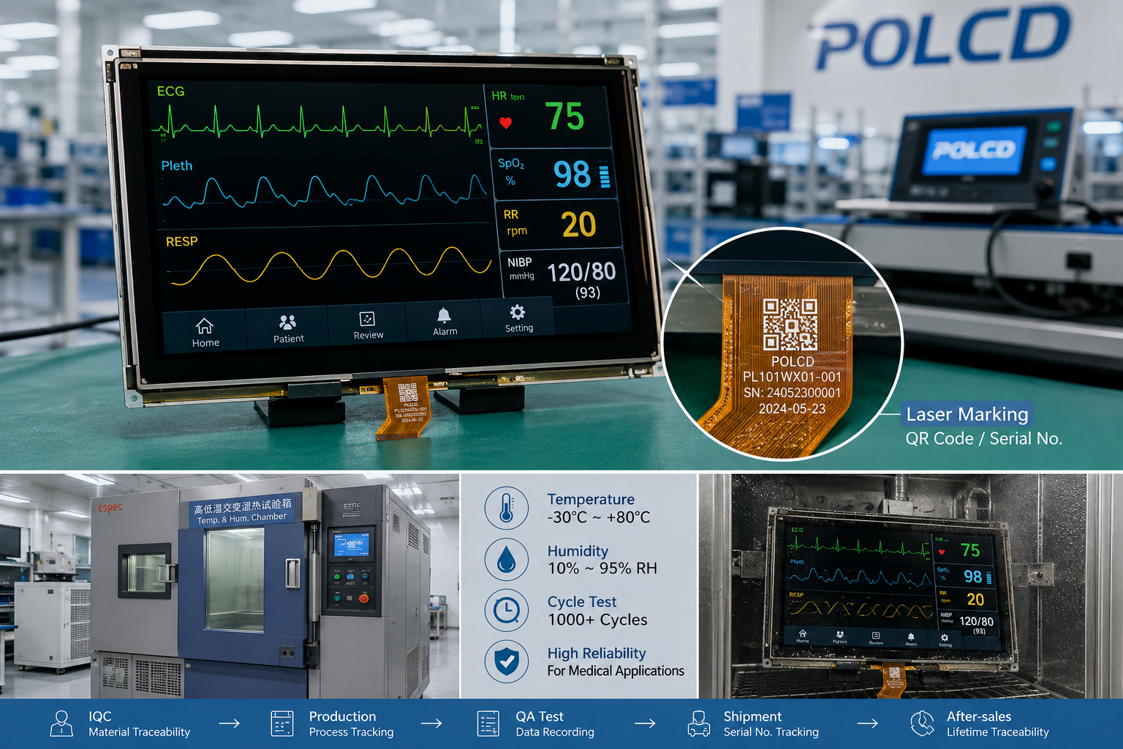Viewport: 1123px width, 749px height.
Task: Click the RR value 20 on large display
Action: (578, 225)
